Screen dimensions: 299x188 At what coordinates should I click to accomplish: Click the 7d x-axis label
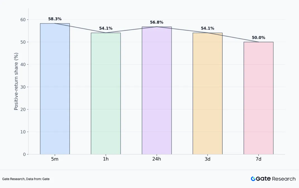tap(258, 159)
